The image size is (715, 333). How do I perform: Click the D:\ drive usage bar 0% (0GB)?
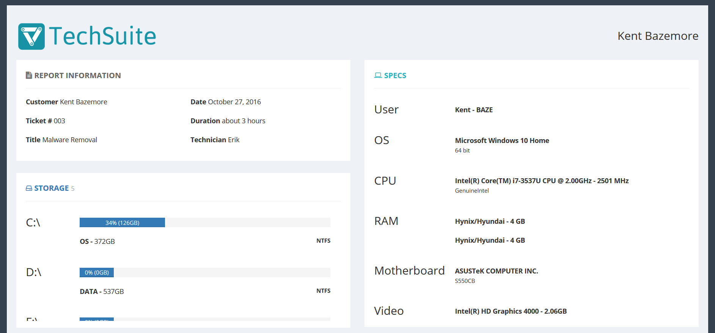tap(97, 272)
